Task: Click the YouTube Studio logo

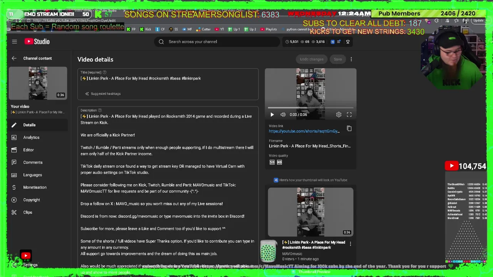Action: [x=37, y=42]
